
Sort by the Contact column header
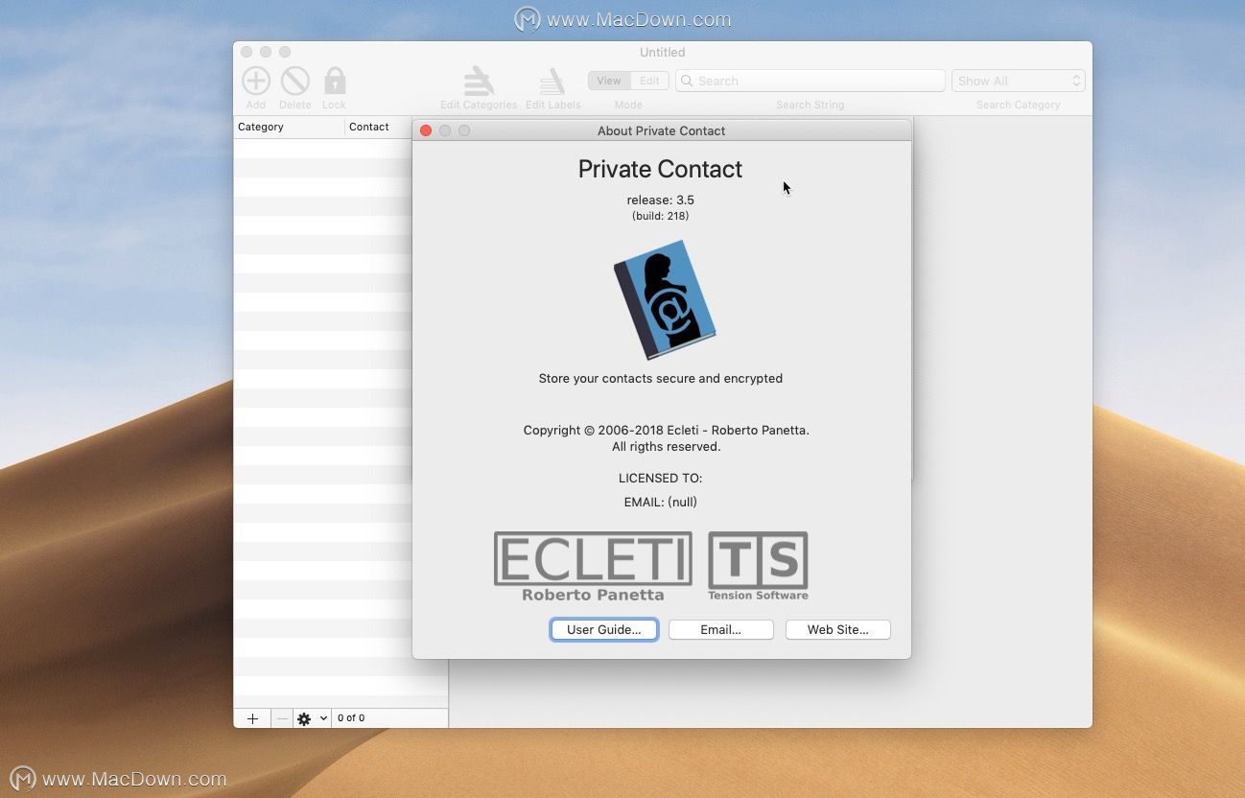coord(379,127)
